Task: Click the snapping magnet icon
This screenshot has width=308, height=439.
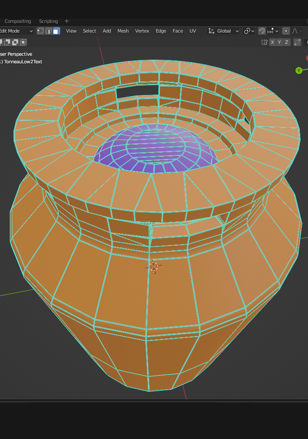Action: coord(262,31)
